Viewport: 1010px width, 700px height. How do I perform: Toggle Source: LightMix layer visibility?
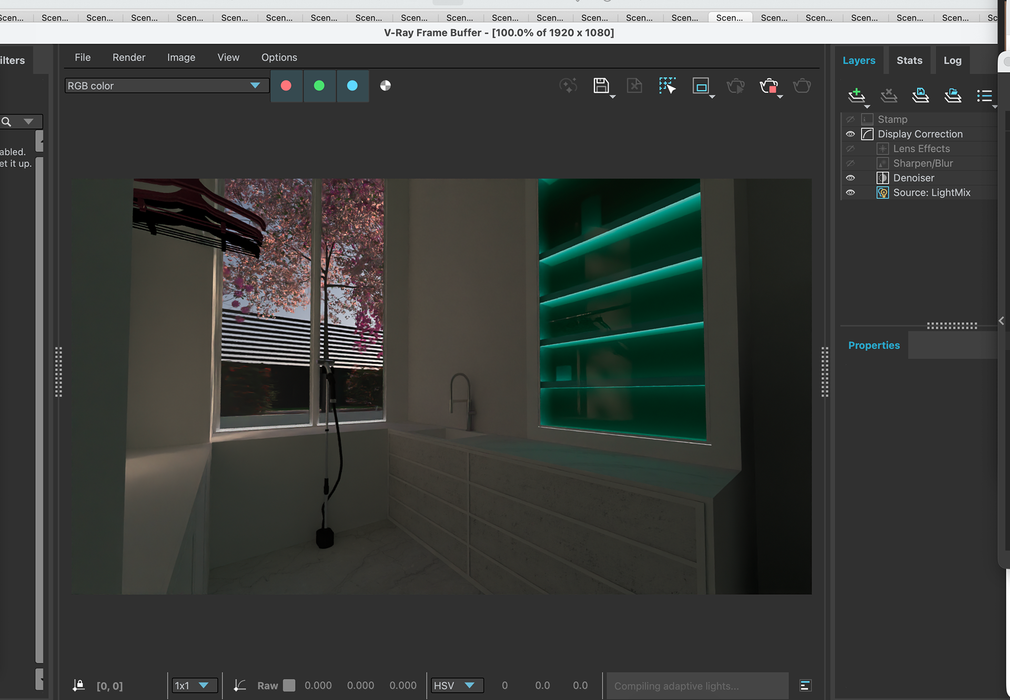[x=850, y=193]
